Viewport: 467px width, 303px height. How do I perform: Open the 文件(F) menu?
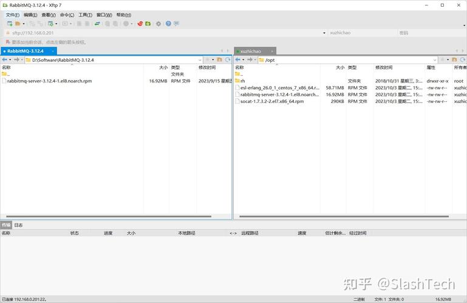(13, 15)
